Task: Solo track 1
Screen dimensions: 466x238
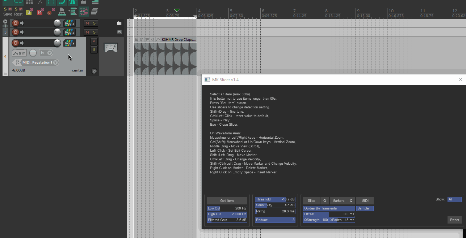Action: tap(94, 23)
